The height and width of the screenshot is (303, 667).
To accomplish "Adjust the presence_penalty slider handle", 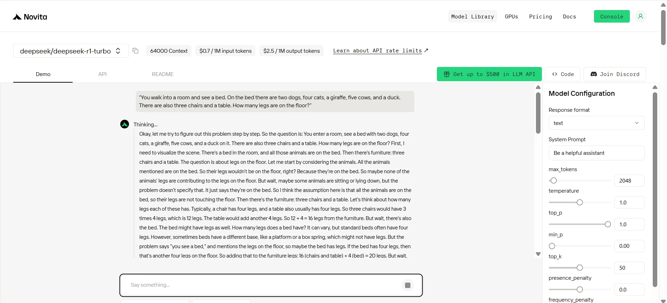I will [x=579, y=289].
